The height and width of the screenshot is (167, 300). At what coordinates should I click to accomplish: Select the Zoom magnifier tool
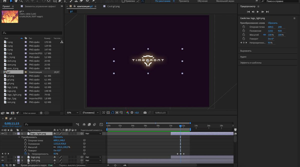[x=21, y=1]
